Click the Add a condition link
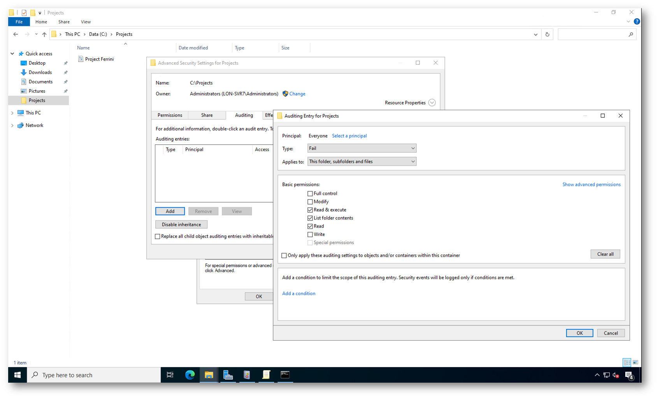658x399 pixels. 298,294
